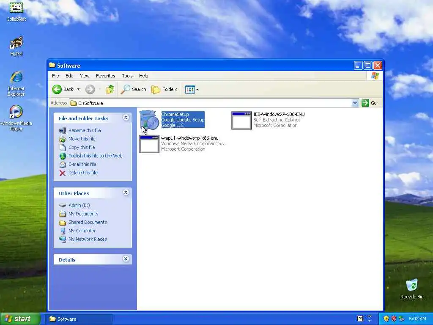Open the Favorites menu
The image size is (433, 325).
pos(105,76)
